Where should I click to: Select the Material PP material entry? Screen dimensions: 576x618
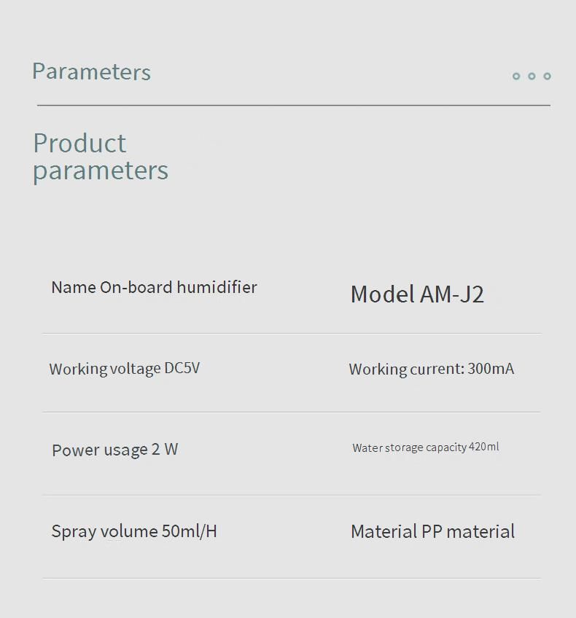pos(432,531)
